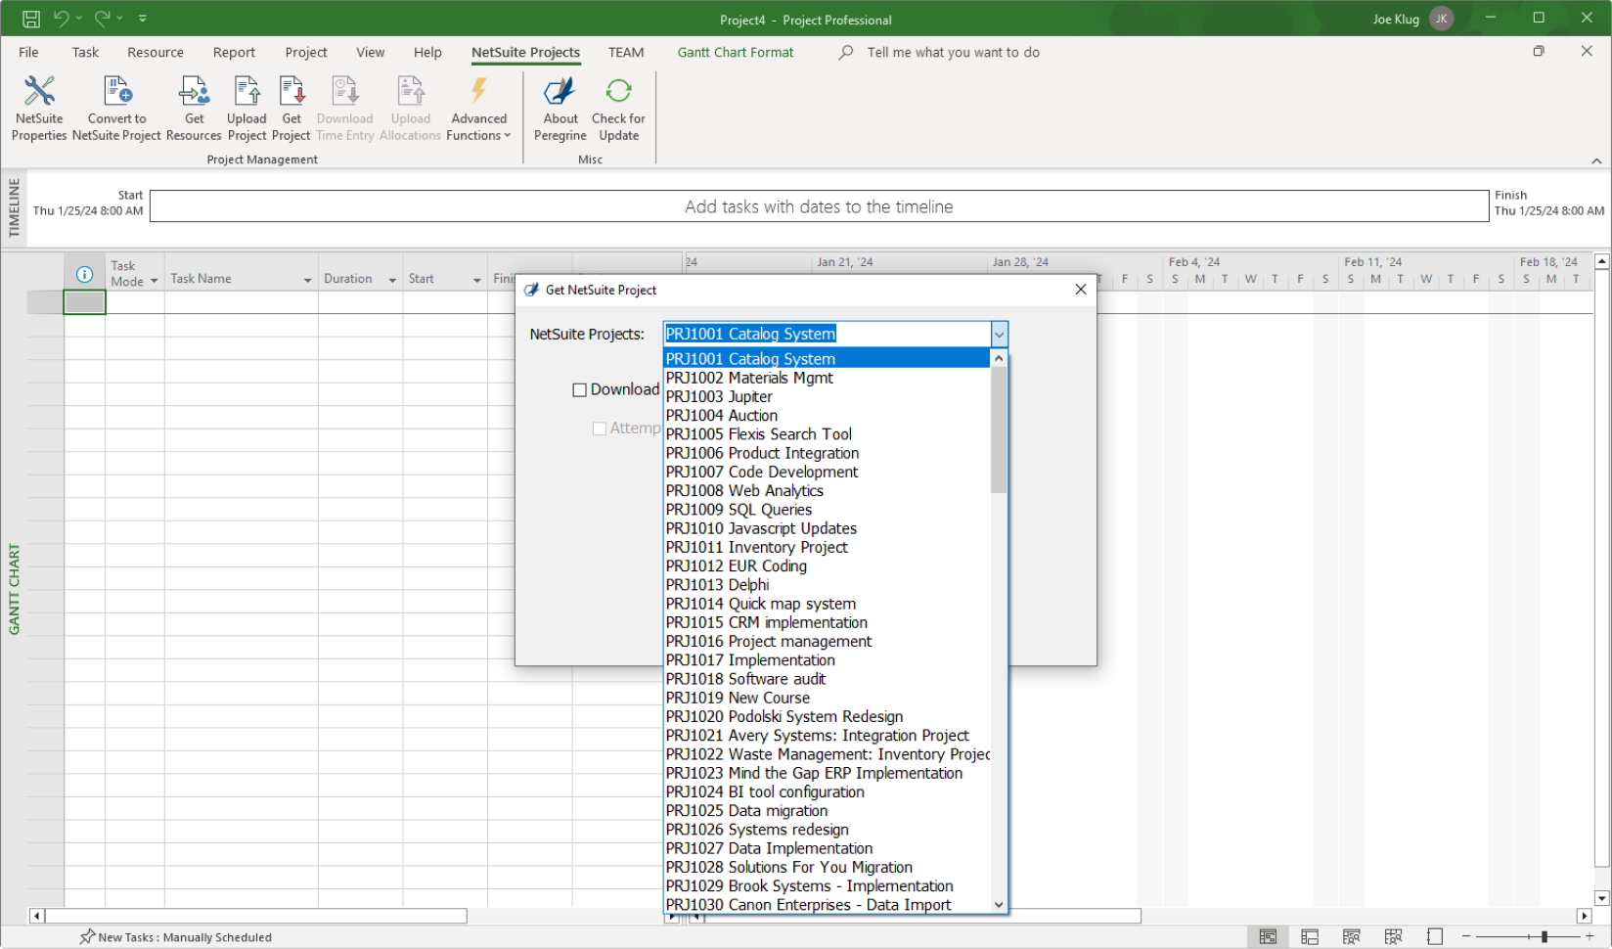The image size is (1612, 949).
Task: Switch to Task Usage view in status bar
Action: (x=1310, y=937)
